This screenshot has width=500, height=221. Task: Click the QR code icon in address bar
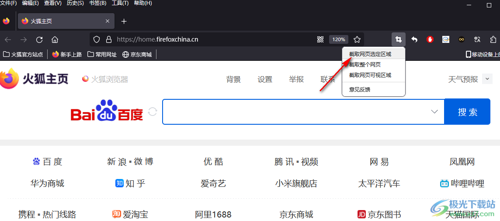point(320,39)
